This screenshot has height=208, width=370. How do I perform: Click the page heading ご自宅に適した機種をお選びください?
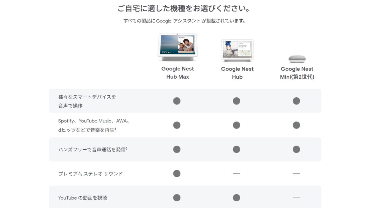(x=184, y=8)
